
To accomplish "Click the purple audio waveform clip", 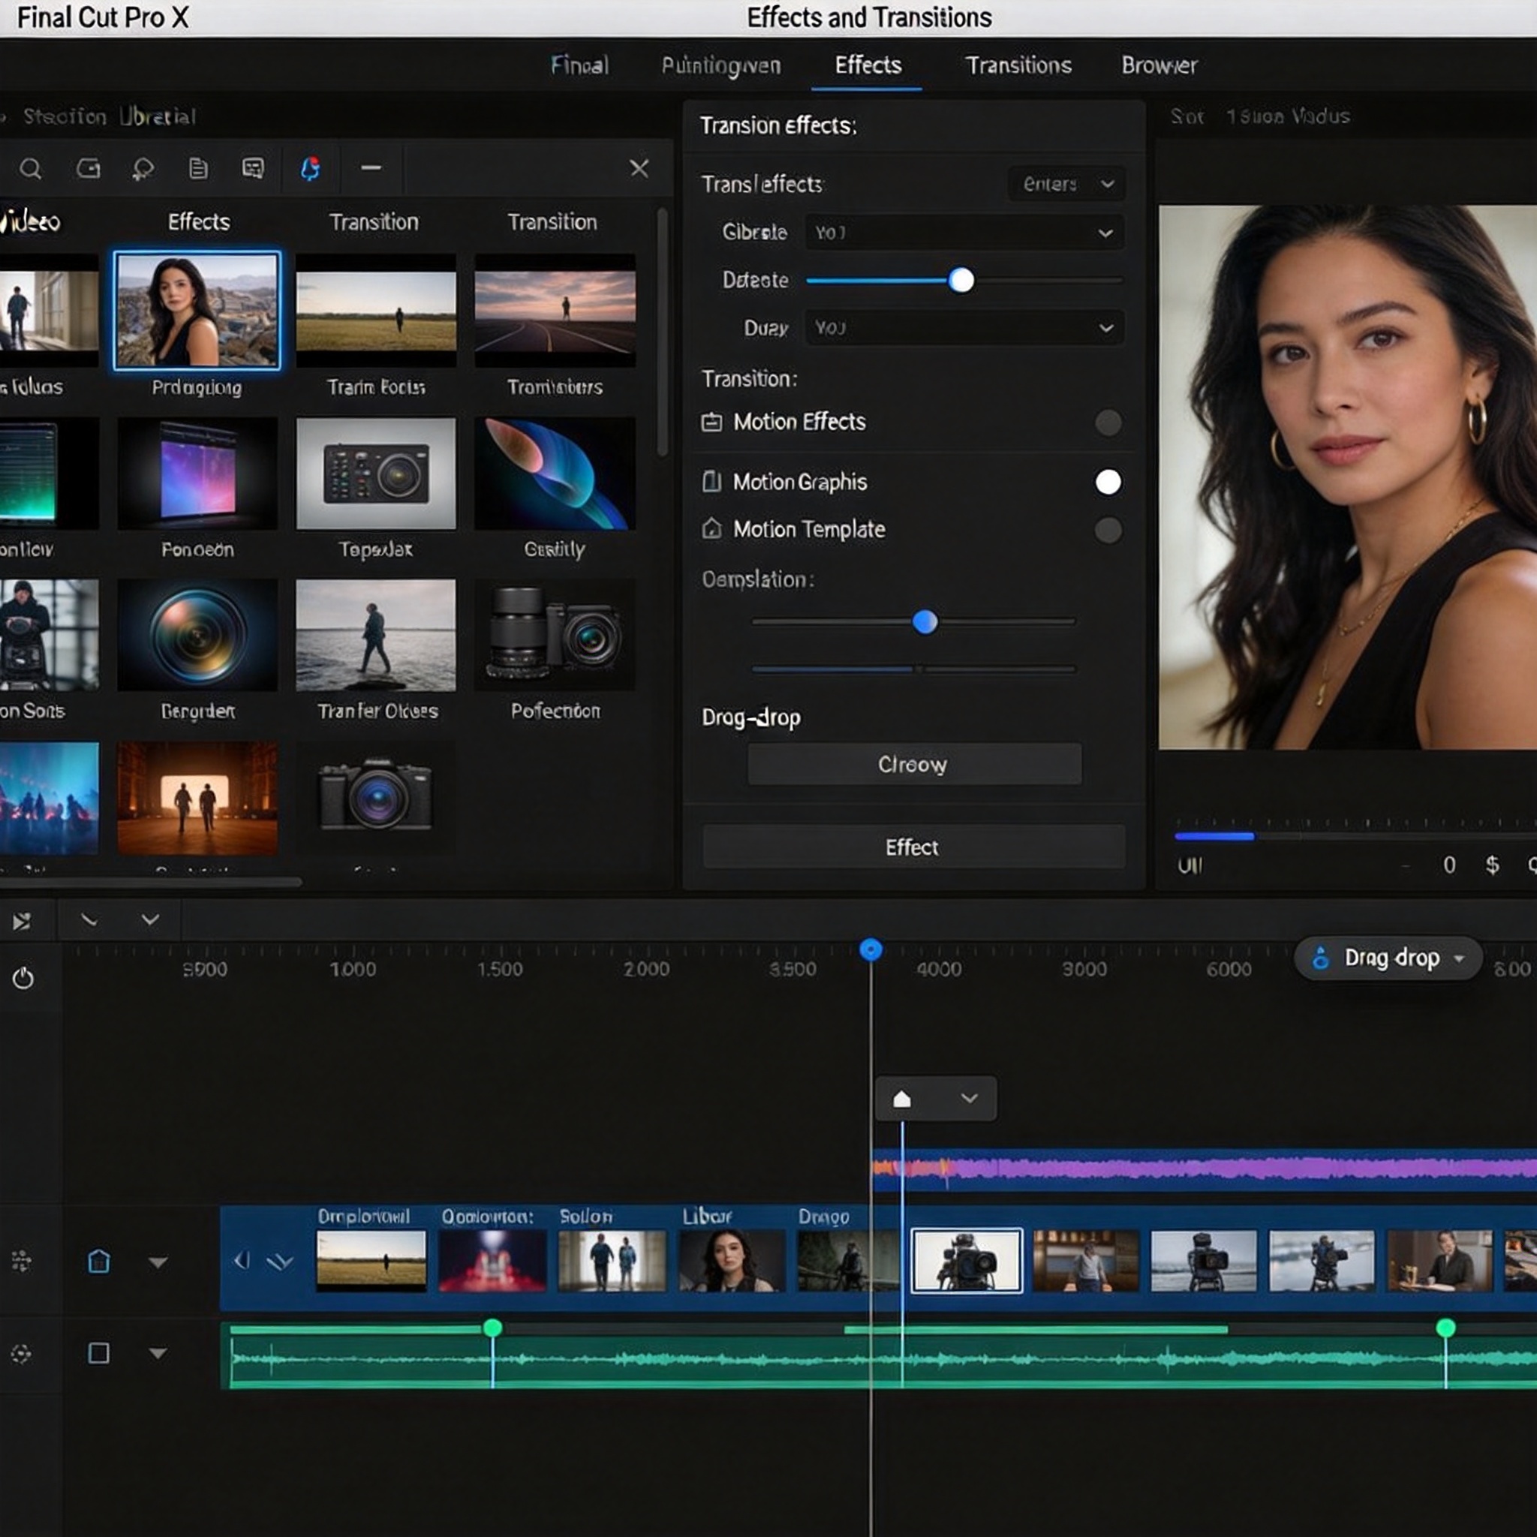I will click(1205, 1169).
